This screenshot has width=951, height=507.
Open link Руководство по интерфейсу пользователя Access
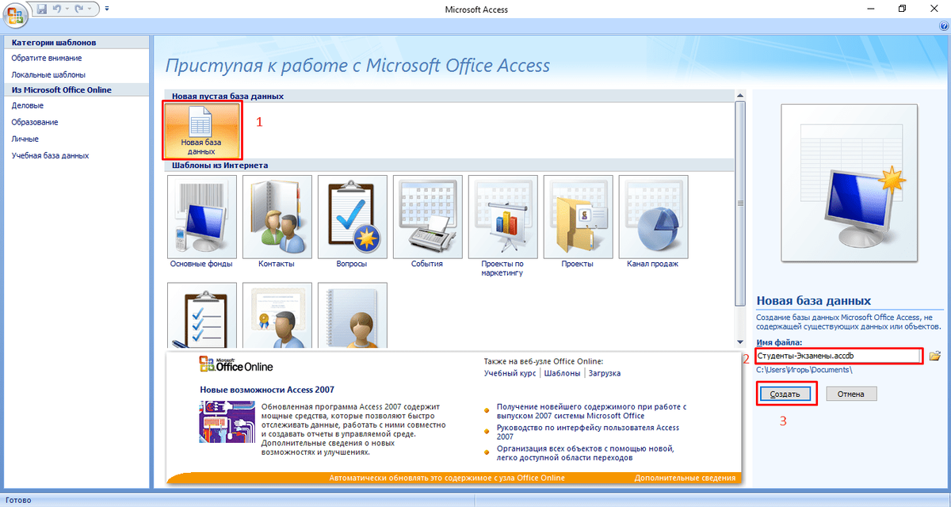(588, 433)
